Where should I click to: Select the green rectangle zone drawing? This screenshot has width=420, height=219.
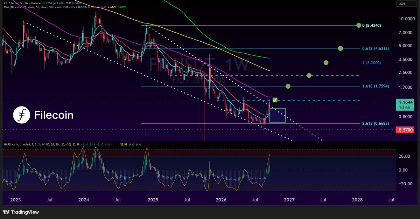278,115
